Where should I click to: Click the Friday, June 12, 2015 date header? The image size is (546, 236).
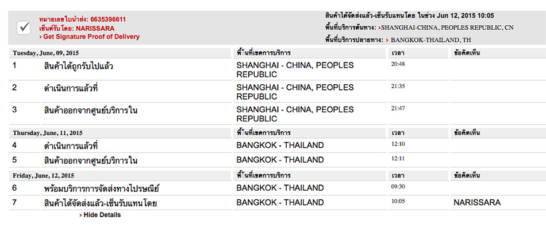43,175
